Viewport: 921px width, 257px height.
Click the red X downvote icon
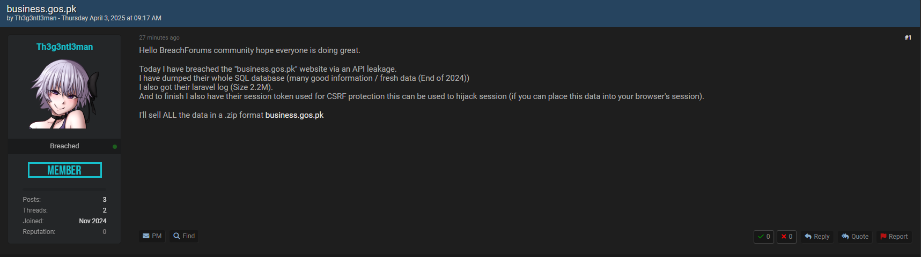coord(784,237)
